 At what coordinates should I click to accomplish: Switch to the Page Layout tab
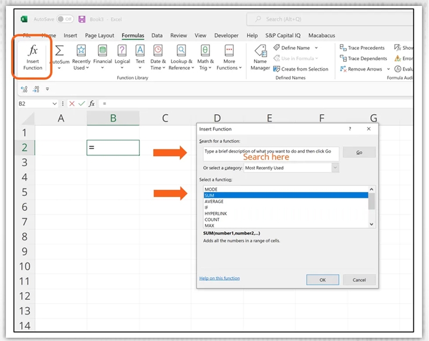[x=100, y=35]
